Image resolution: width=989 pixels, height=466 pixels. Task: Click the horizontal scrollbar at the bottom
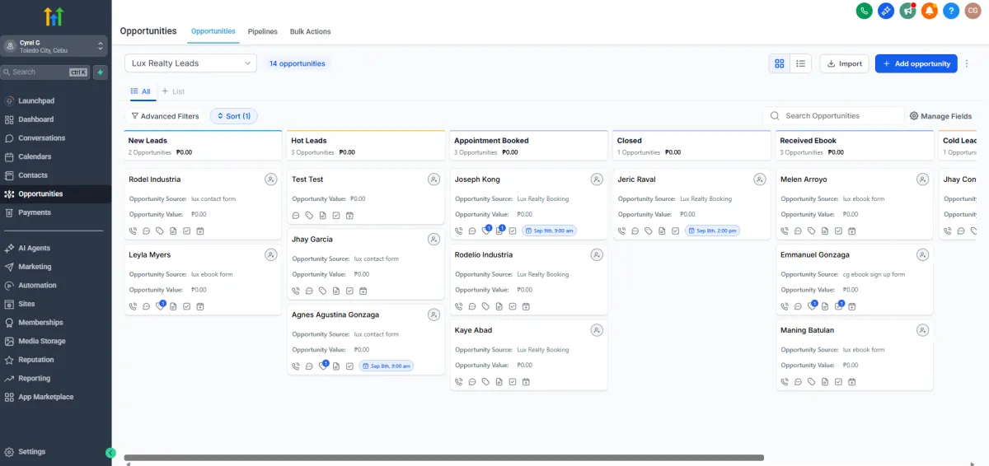pyautogui.click(x=444, y=458)
